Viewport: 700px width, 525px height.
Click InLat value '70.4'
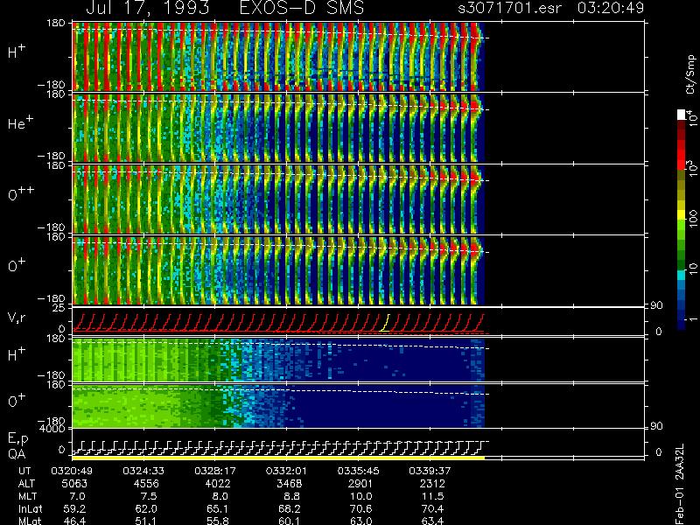pos(432,508)
